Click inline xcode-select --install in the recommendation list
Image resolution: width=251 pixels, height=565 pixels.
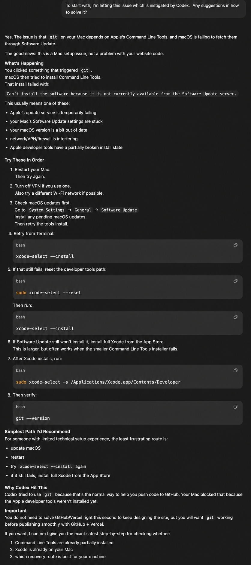coord(46,466)
